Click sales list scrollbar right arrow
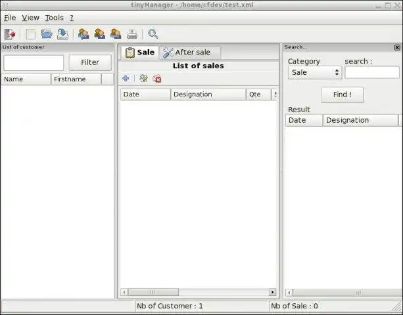Image resolution: width=403 pixels, height=315 pixels. 272,292
